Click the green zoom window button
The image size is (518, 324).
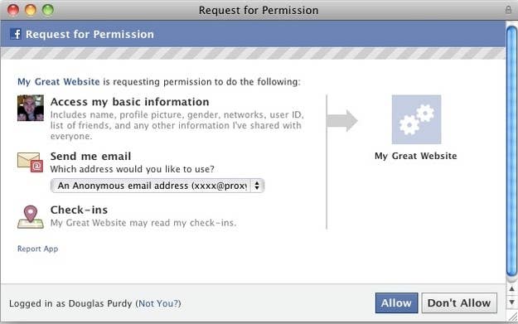click(48, 10)
